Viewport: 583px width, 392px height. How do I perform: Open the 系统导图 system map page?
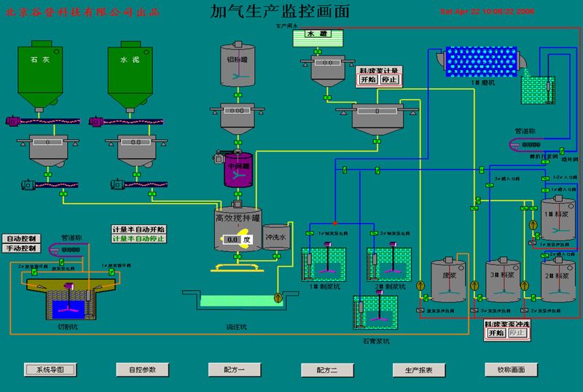(50, 369)
